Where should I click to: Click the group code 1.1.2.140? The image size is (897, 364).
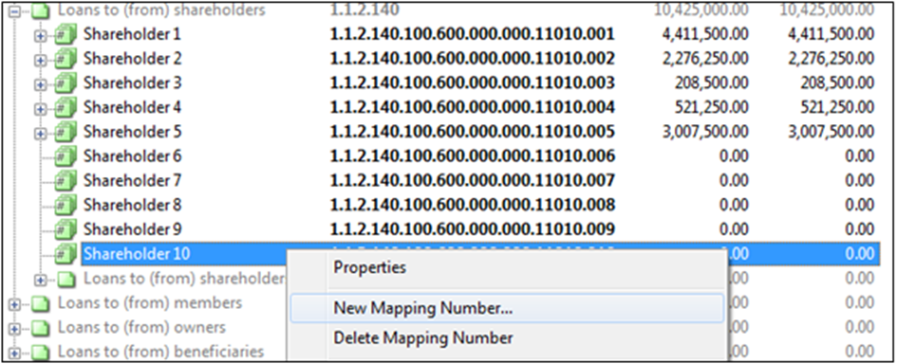pyautogui.click(x=364, y=9)
